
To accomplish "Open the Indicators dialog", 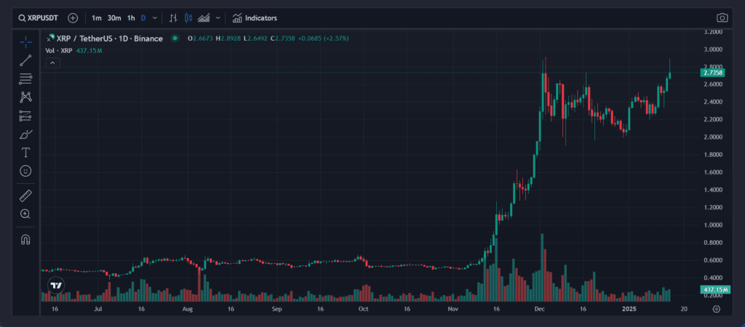I will [x=255, y=18].
